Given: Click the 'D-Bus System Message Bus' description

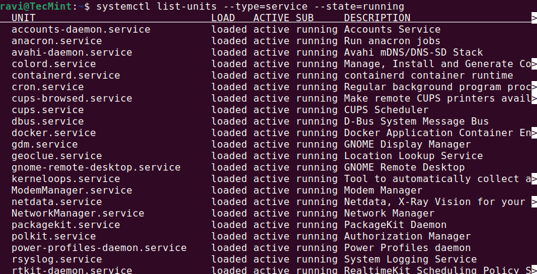Looking at the screenshot, I should (x=416, y=122).
